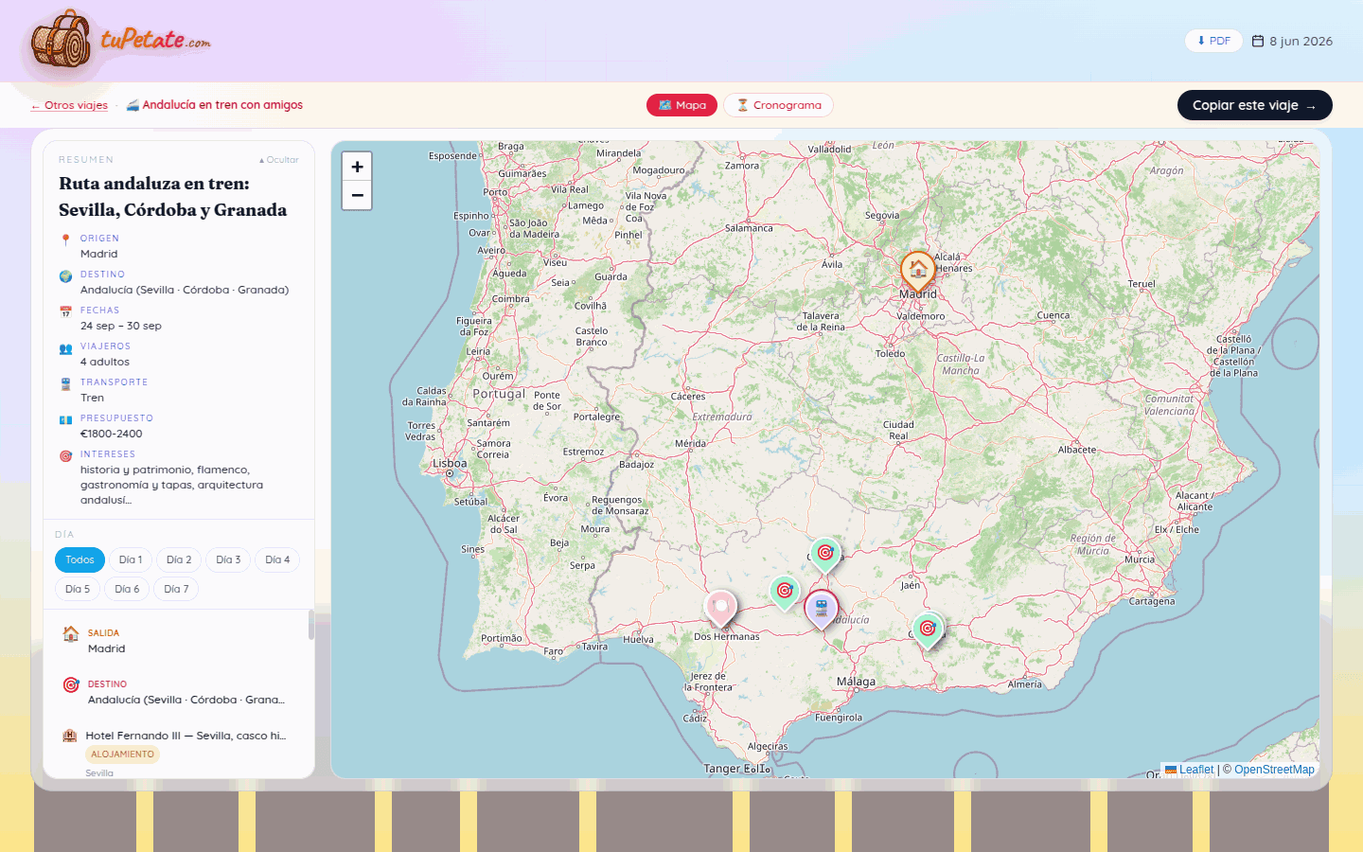The height and width of the screenshot is (852, 1363).
Task: Click the Lisboa label on the map
Action: (x=450, y=464)
